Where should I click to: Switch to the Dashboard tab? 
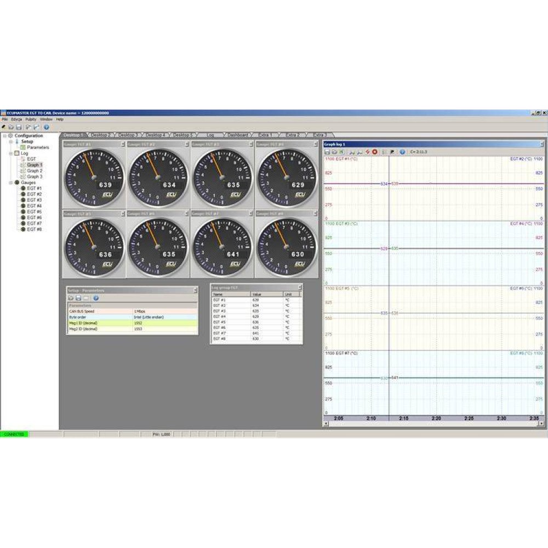pos(237,135)
